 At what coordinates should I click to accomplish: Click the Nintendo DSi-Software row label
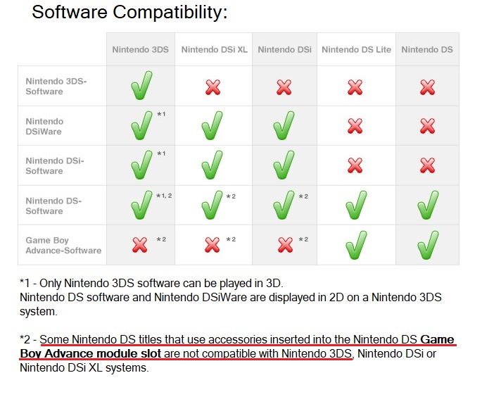pyautogui.click(x=55, y=166)
